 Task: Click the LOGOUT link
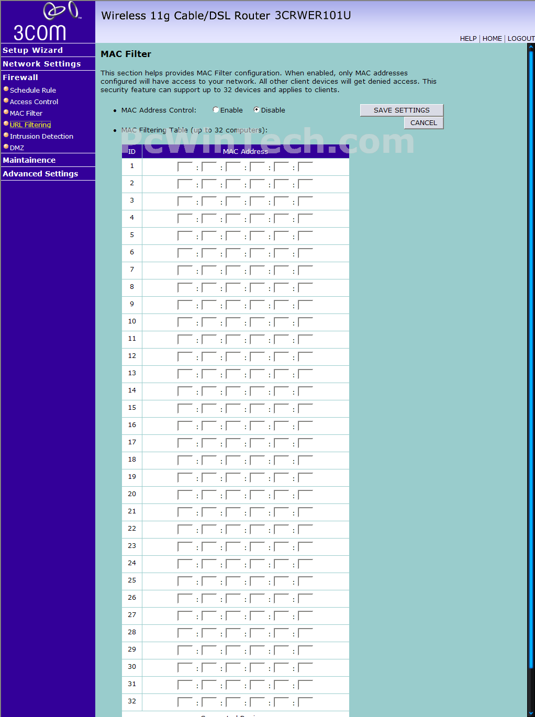521,38
